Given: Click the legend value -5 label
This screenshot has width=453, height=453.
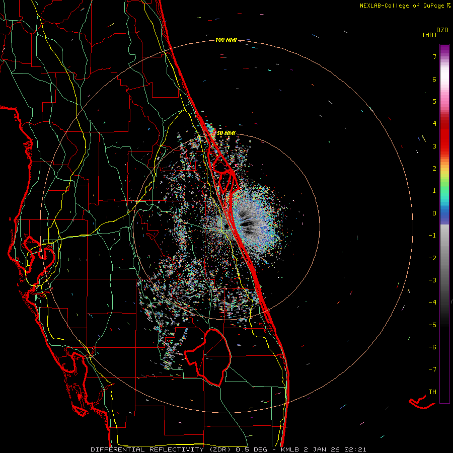Looking at the screenshot, I should tap(432, 325).
